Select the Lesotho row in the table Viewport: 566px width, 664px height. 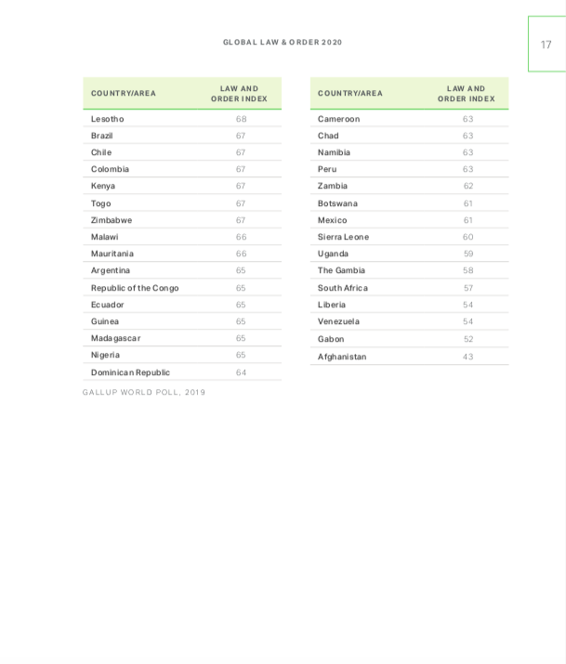(x=182, y=119)
